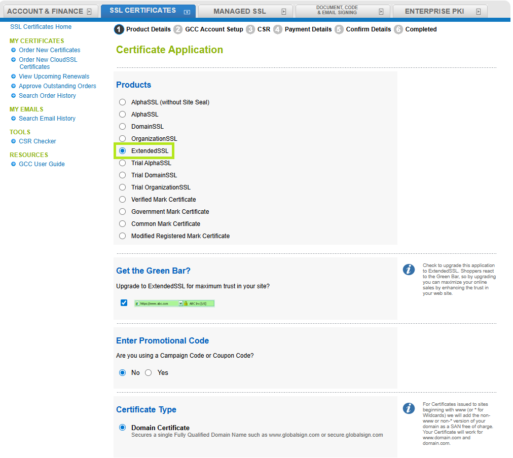
Task: Open the Enterprise PKI tab
Action: [x=434, y=11]
